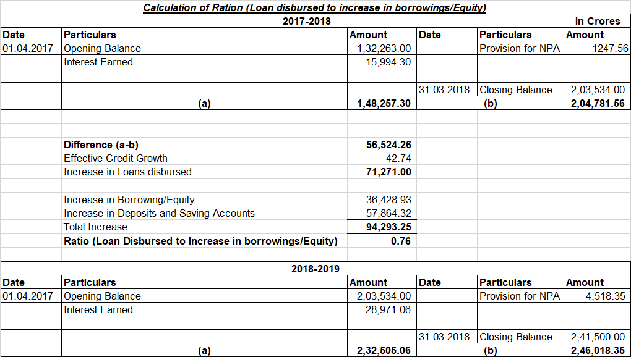Select the 2017-2018 year header cell
The height and width of the screenshot is (357, 631).
[x=306, y=22]
